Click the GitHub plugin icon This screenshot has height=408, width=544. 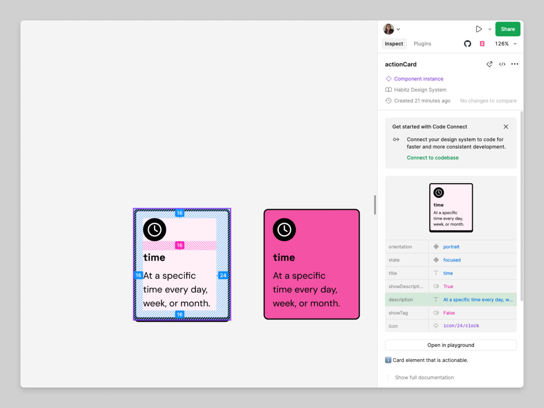pos(467,44)
